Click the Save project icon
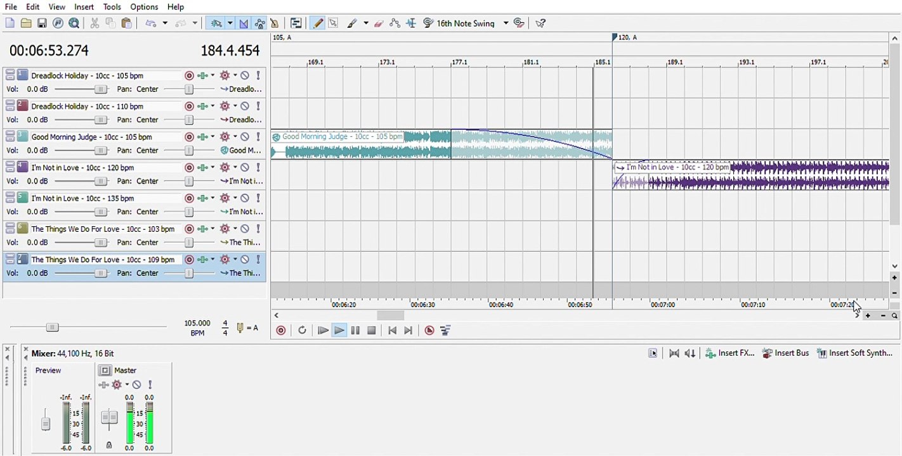This screenshot has width=902, height=456. [42, 23]
